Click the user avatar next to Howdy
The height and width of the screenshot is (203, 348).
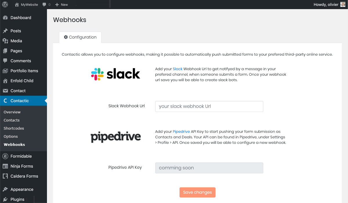click(343, 5)
